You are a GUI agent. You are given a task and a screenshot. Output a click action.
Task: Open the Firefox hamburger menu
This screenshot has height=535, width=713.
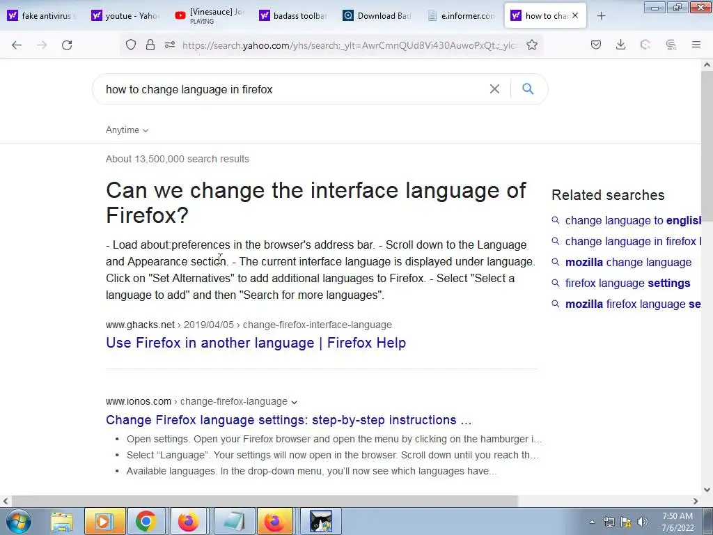pyautogui.click(x=696, y=45)
